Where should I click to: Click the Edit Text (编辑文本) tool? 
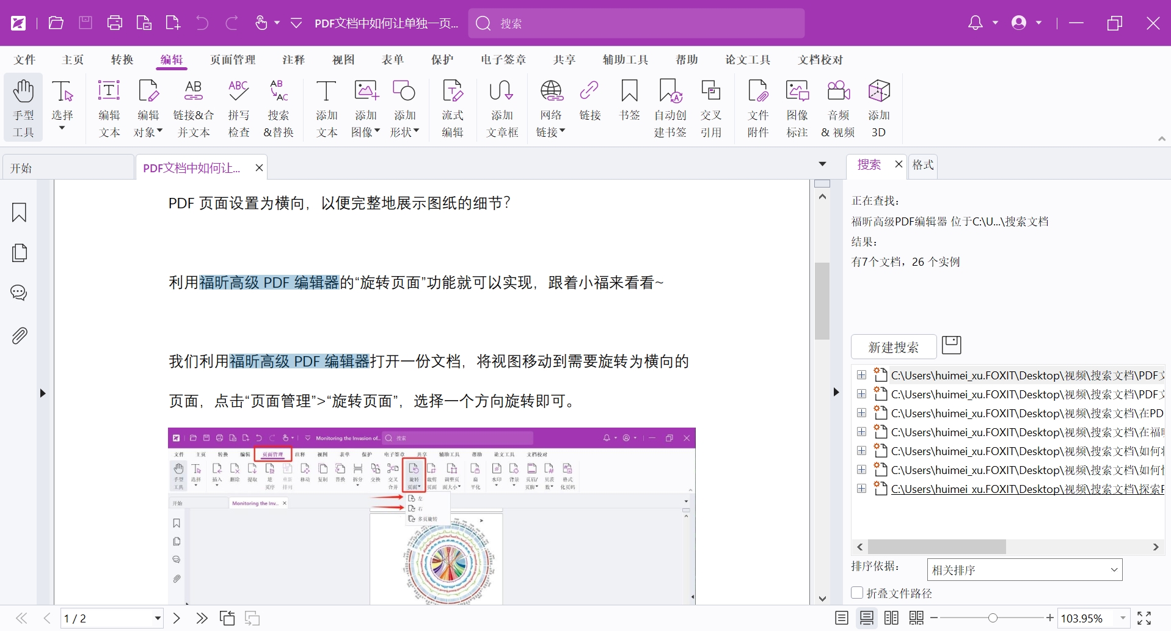click(109, 108)
